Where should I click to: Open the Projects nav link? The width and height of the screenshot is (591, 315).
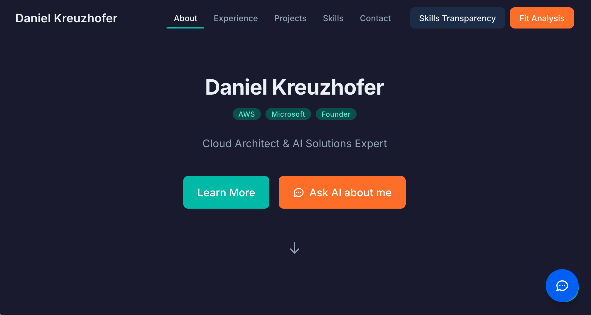click(x=290, y=18)
